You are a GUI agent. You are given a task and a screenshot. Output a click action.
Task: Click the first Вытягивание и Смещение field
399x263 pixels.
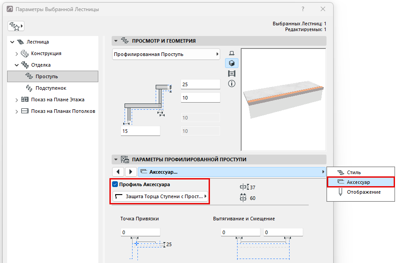(x=241, y=232)
